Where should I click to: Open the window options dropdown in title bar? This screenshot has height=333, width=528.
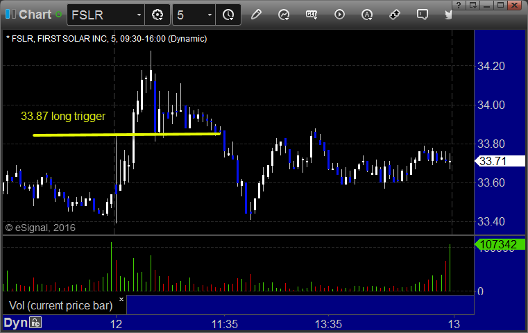473,5
